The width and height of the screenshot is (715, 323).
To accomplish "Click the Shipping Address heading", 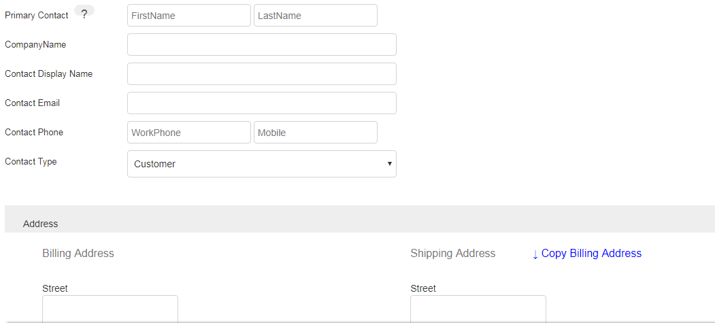I will point(452,254).
